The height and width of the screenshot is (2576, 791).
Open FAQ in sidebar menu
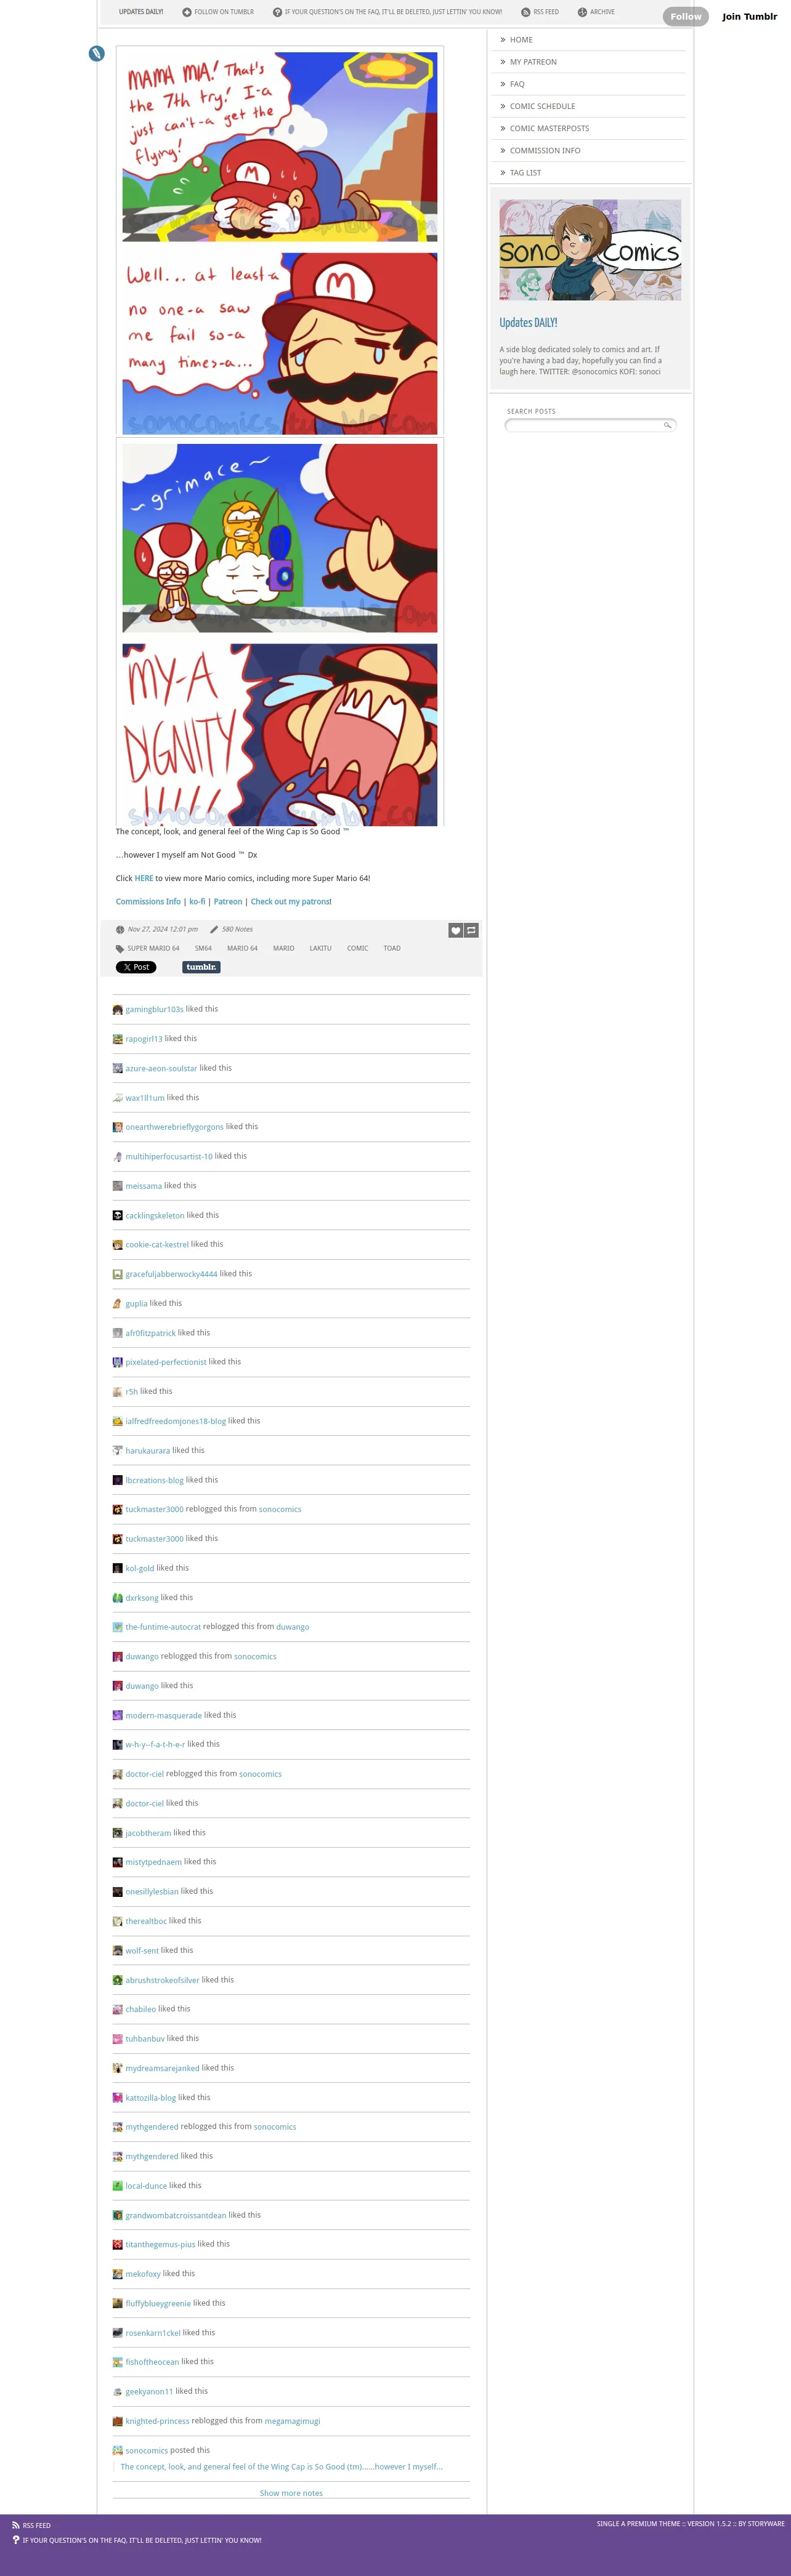coord(517,84)
